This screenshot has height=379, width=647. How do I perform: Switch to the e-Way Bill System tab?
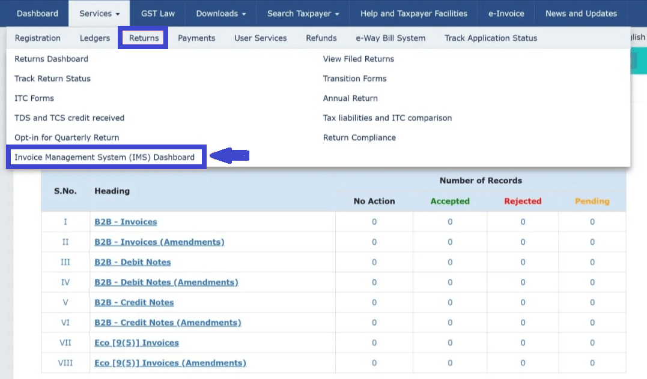(390, 38)
